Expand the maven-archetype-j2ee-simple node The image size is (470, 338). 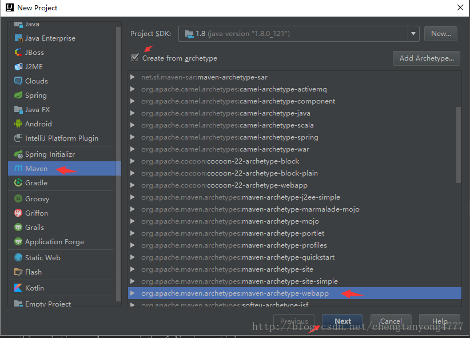coord(133,197)
